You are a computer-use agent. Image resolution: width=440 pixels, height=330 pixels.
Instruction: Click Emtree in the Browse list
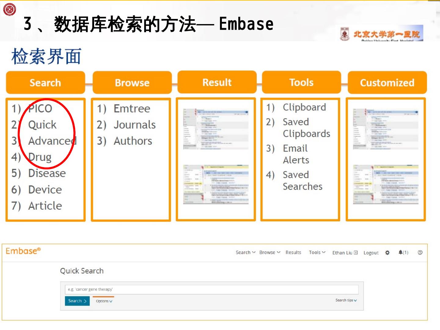[132, 108]
